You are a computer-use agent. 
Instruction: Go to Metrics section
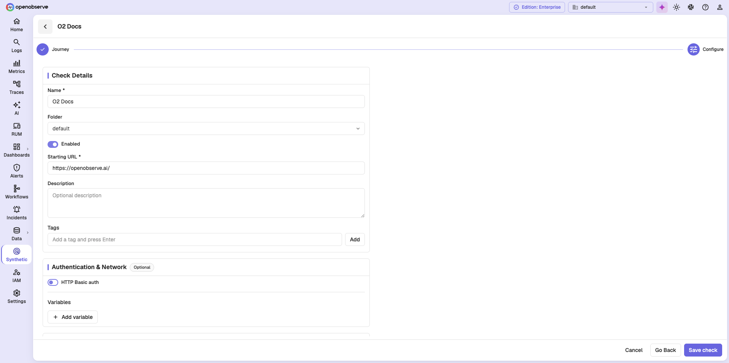coord(17,67)
